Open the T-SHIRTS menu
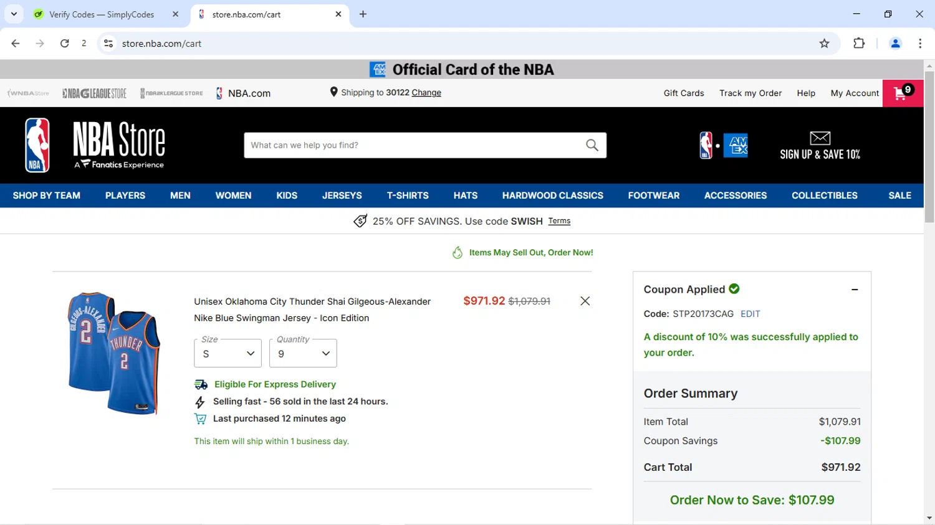The height and width of the screenshot is (525, 935). click(408, 196)
